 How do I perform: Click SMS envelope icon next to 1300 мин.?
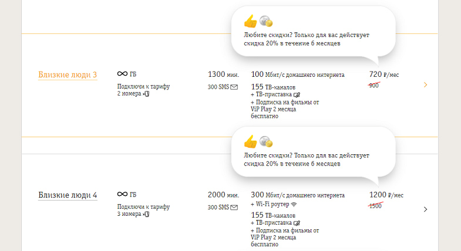[x=234, y=87]
